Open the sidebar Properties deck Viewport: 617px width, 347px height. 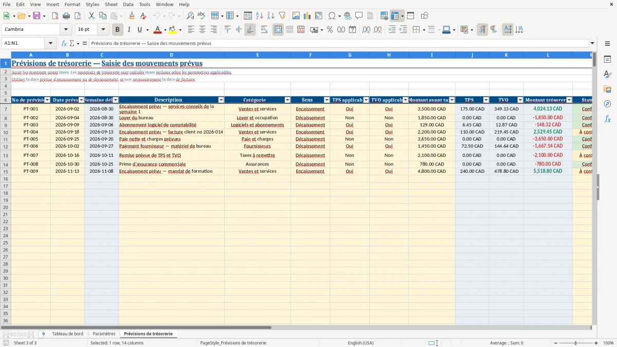pos(607,60)
